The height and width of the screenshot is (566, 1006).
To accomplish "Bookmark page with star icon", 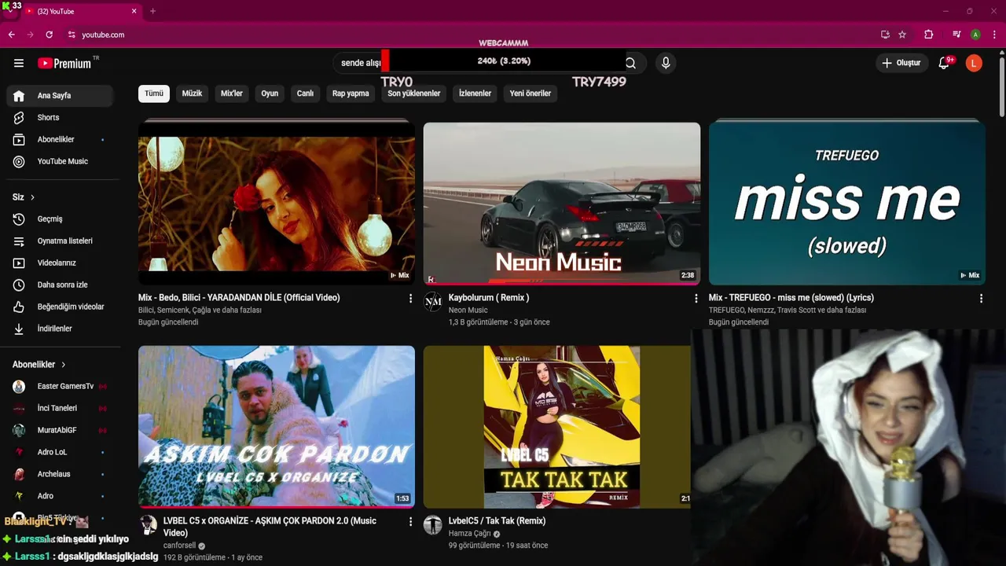I will 902,35.
